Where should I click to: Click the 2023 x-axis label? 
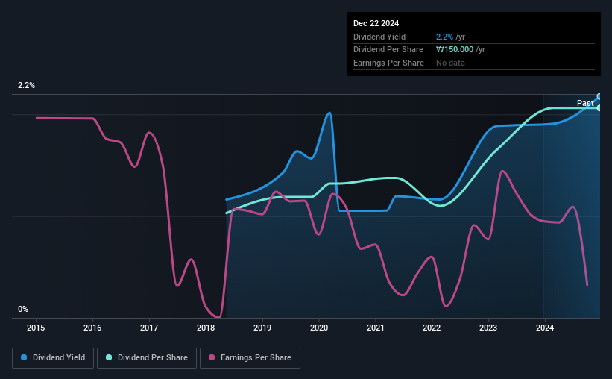pyautogui.click(x=488, y=328)
